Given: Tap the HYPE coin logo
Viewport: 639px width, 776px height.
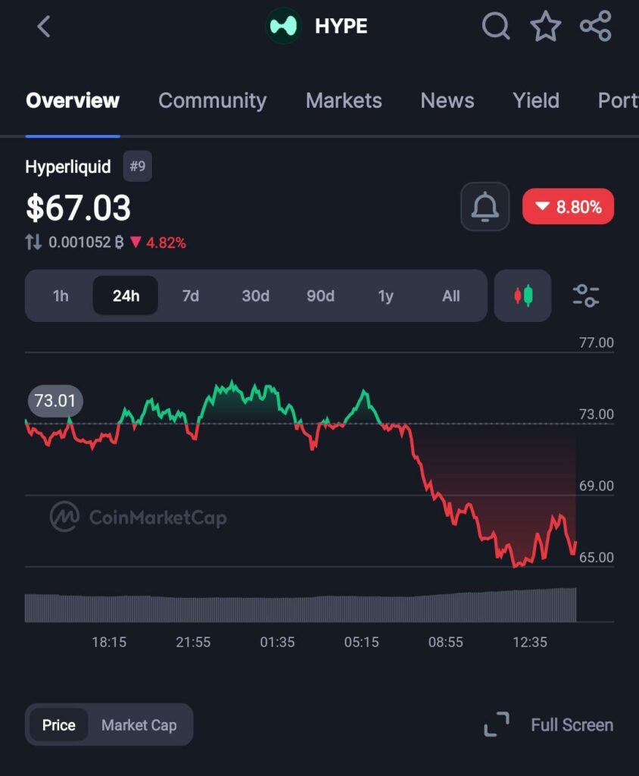Looking at the screenshot, I should [283, 27].
